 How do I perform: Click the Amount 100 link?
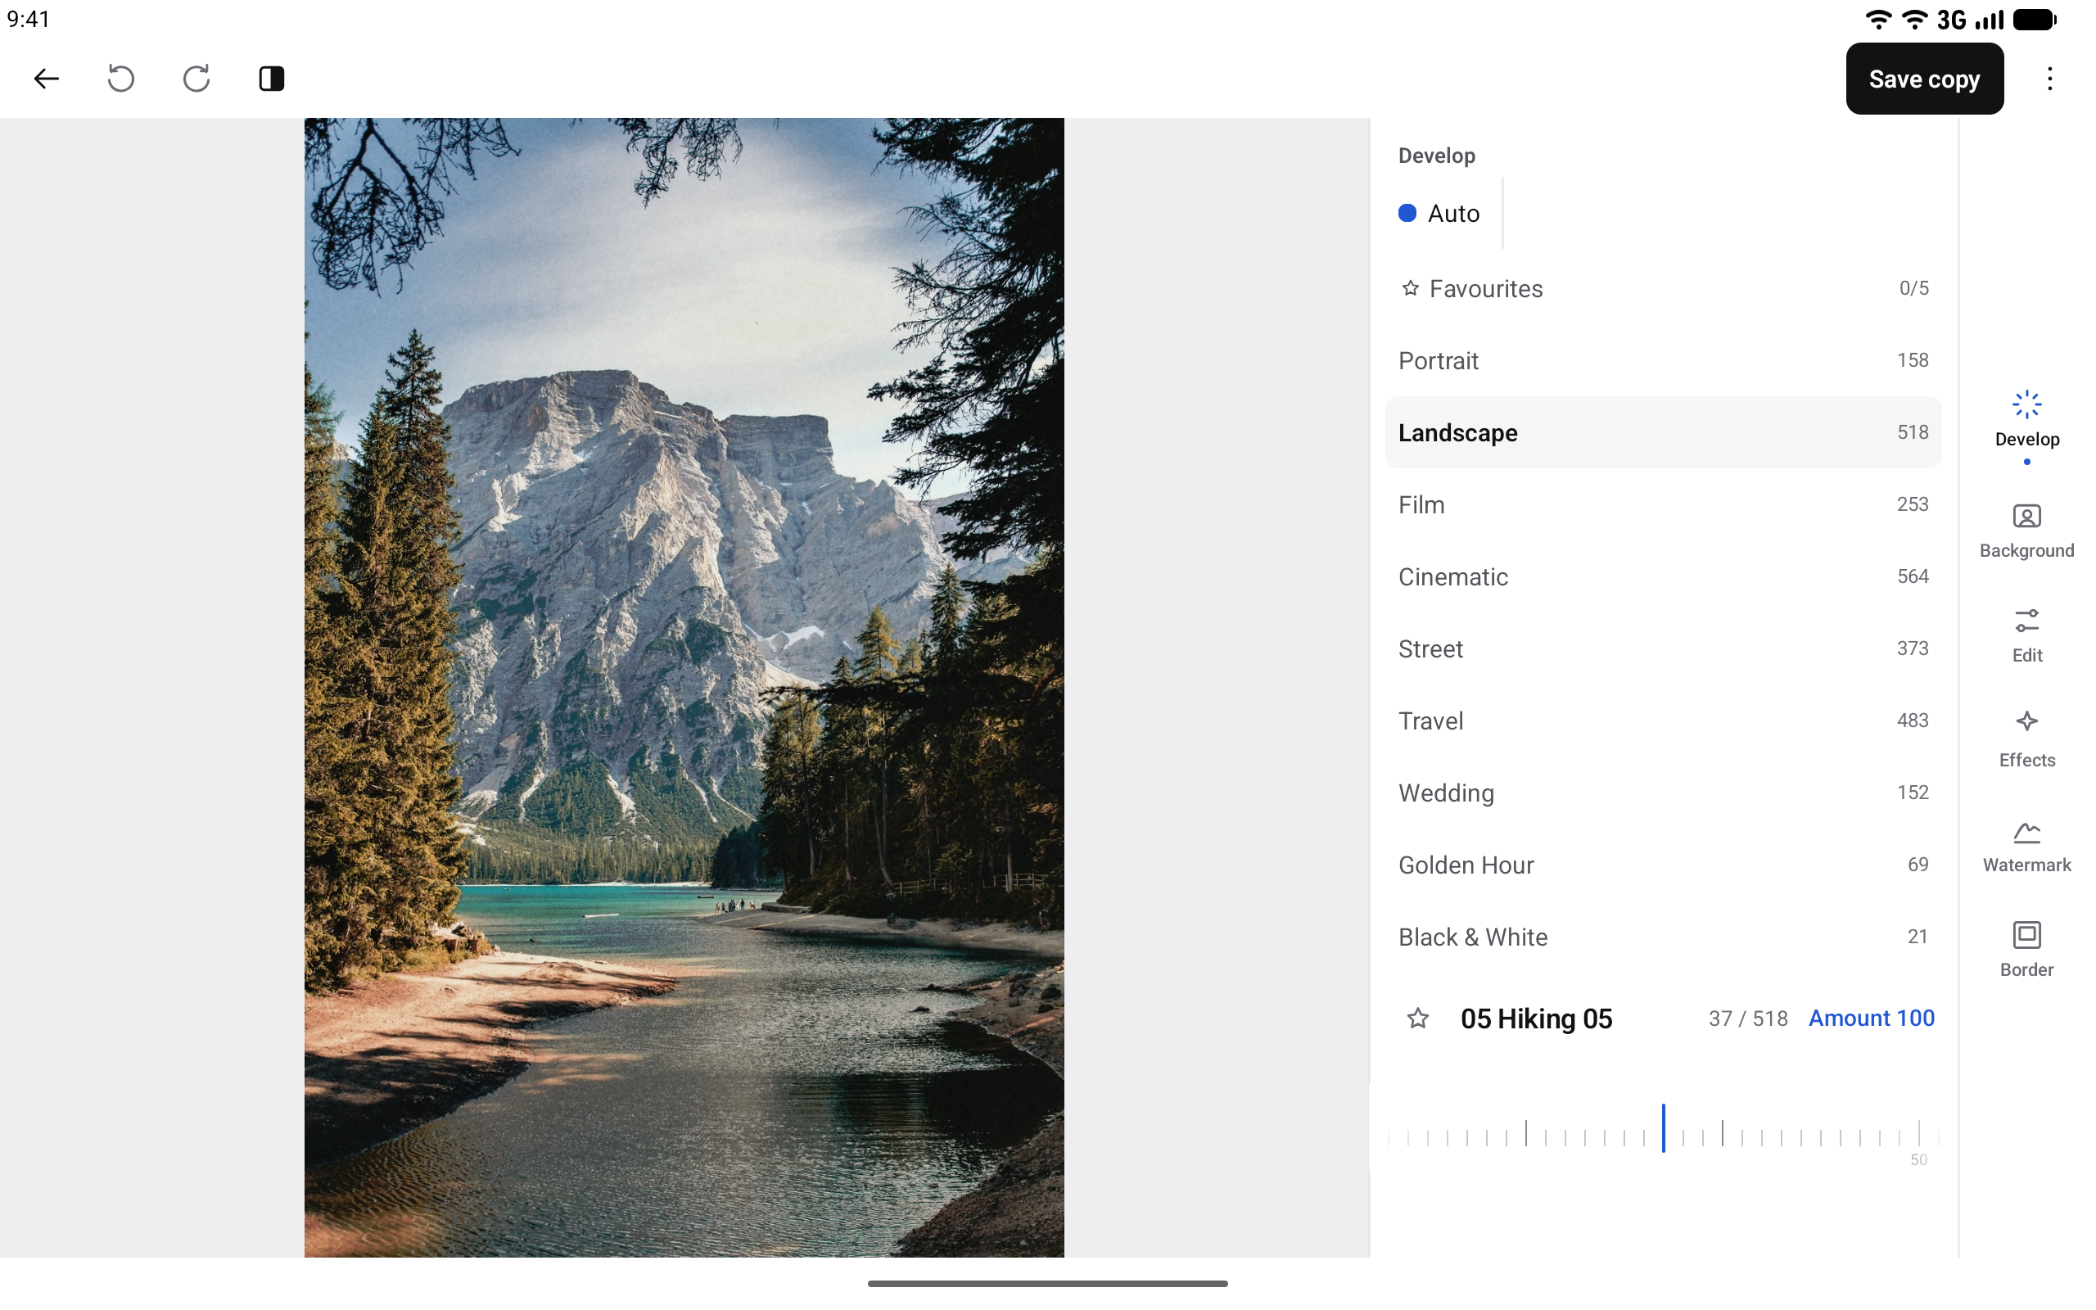pyautogui.click(x=1871, y=1018)
